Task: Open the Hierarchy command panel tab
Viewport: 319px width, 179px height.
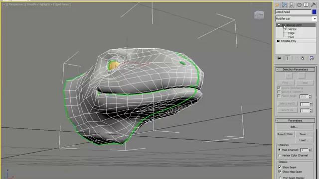Action: coord(292,5)
